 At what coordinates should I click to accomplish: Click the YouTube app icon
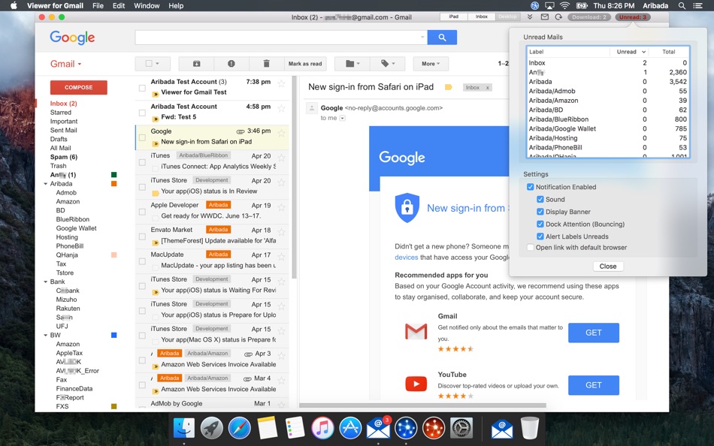416,384
